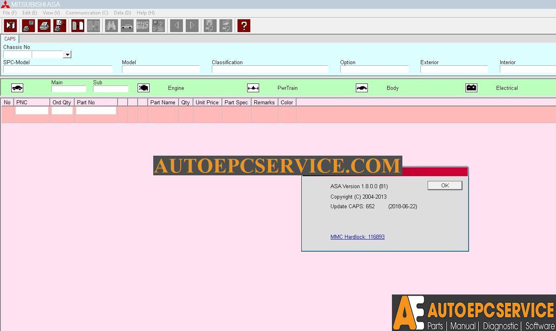This screenshot has height=331, width=556.
Task: Click the ASA Version 1.8.0.0 (81) text
Action: (359, 186)
